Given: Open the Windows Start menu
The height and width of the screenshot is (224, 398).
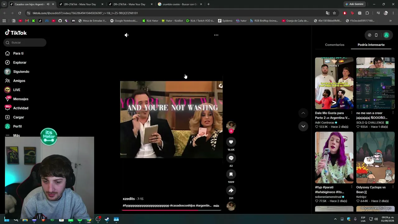Looking at the screenshot, I should (7, 219).
